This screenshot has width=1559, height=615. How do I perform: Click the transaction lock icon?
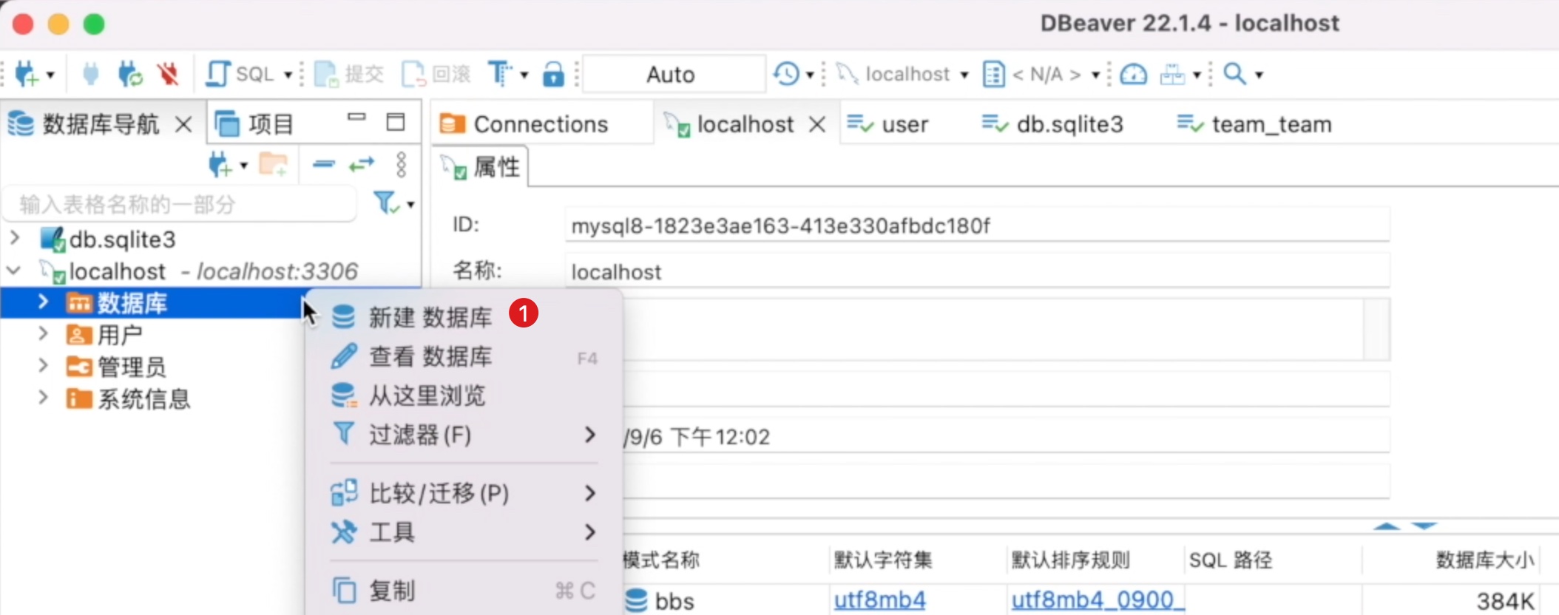[x=553, y=74]
